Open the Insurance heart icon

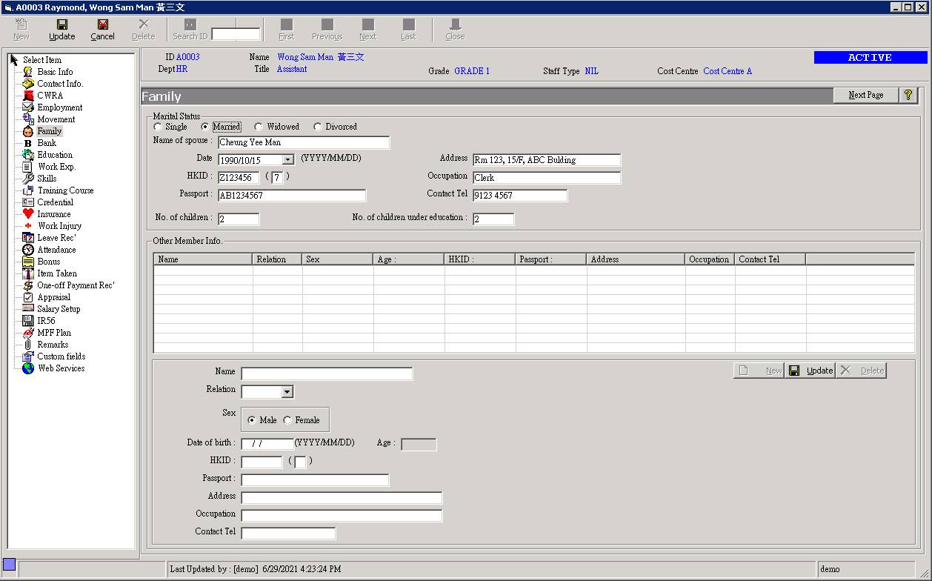pyautogui.click(x=28, y=214)
